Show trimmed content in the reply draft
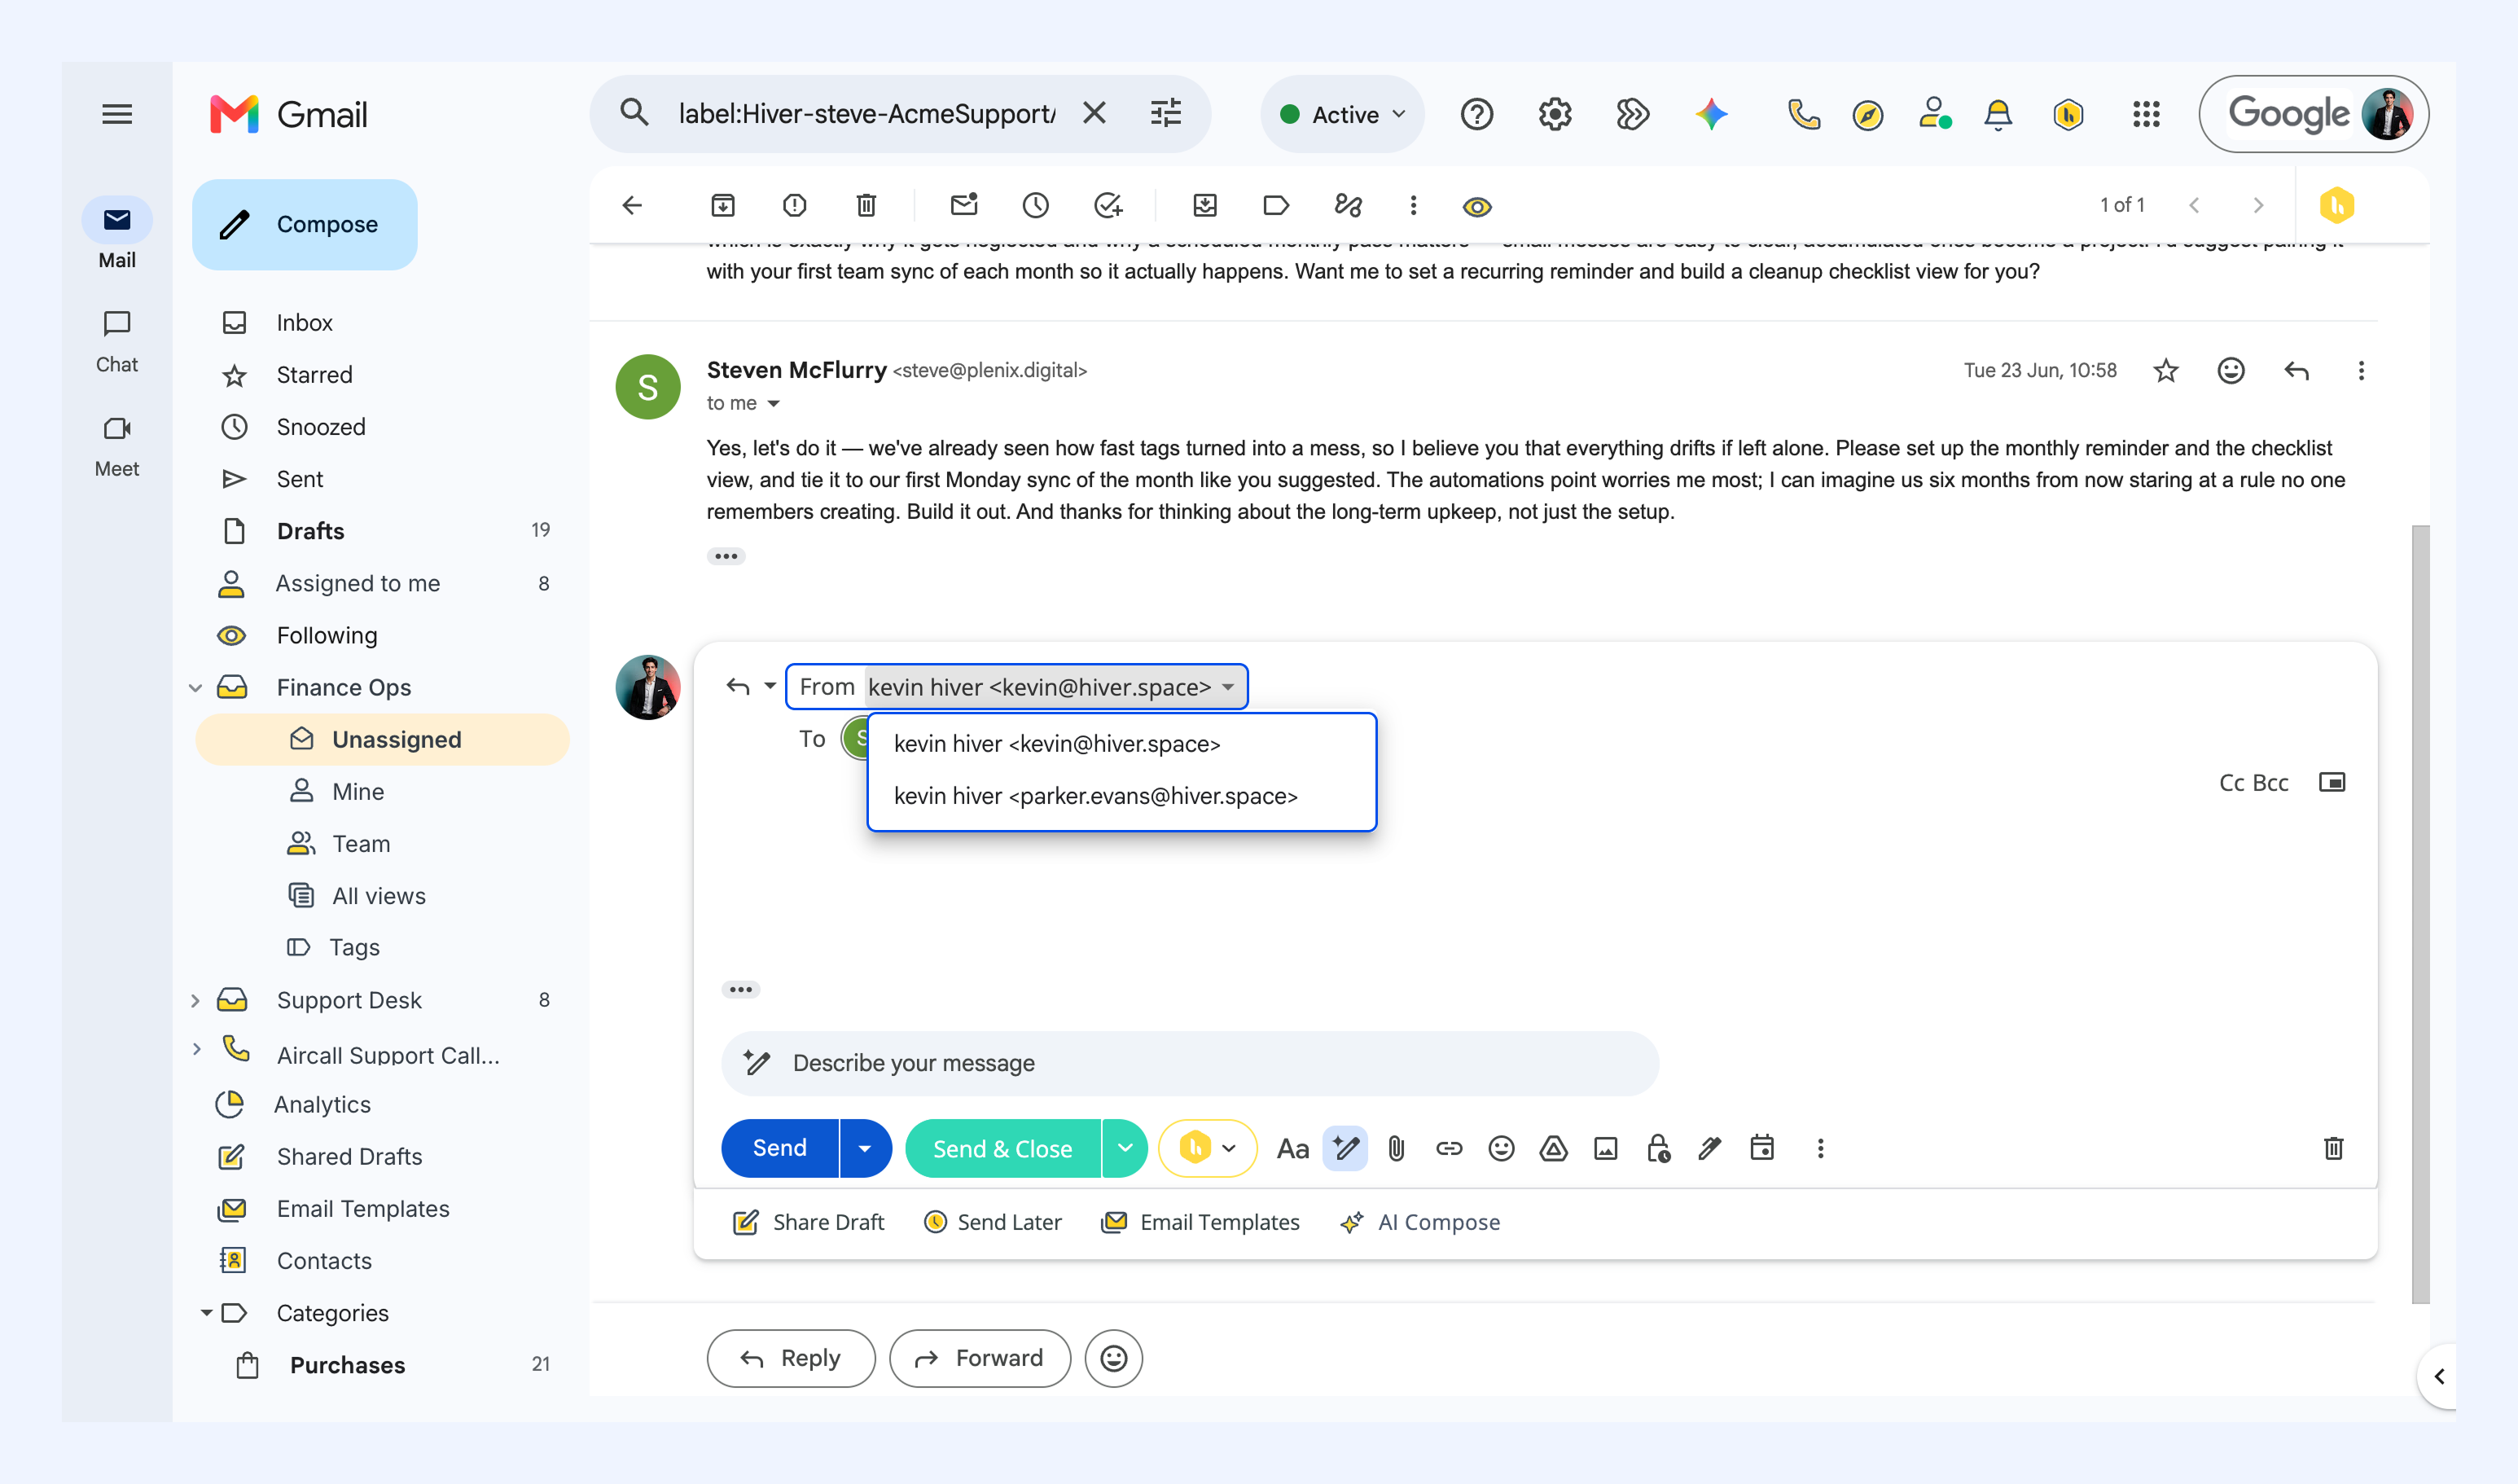Screen dimensions: 2518x1484 (741, 990)
